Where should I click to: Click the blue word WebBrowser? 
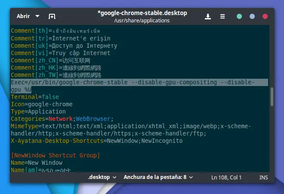(x=93, y=119)
